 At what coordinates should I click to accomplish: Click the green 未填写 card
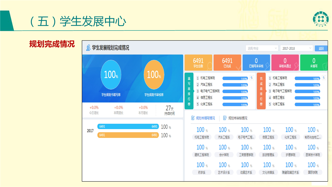click(x=314, y=63)
